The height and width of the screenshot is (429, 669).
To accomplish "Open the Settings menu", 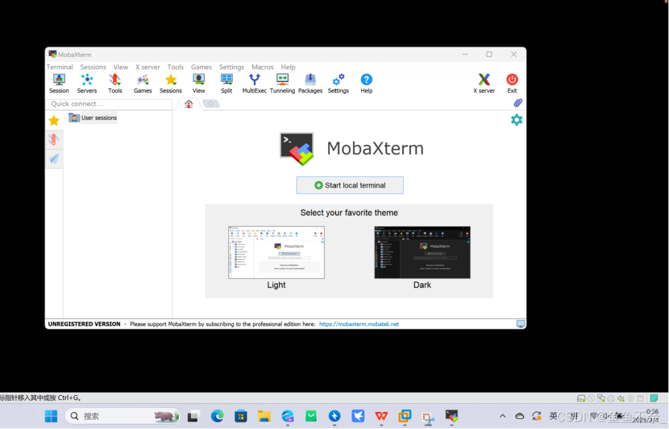I will 231,67.
